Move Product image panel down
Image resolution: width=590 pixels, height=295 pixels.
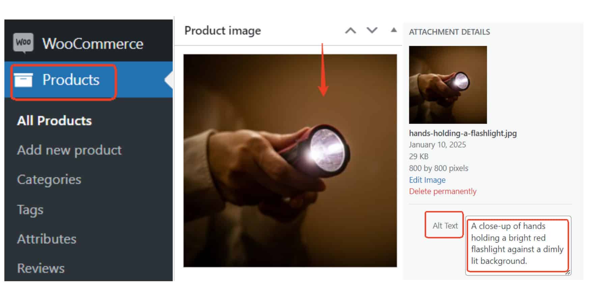[x=372, y=31]
